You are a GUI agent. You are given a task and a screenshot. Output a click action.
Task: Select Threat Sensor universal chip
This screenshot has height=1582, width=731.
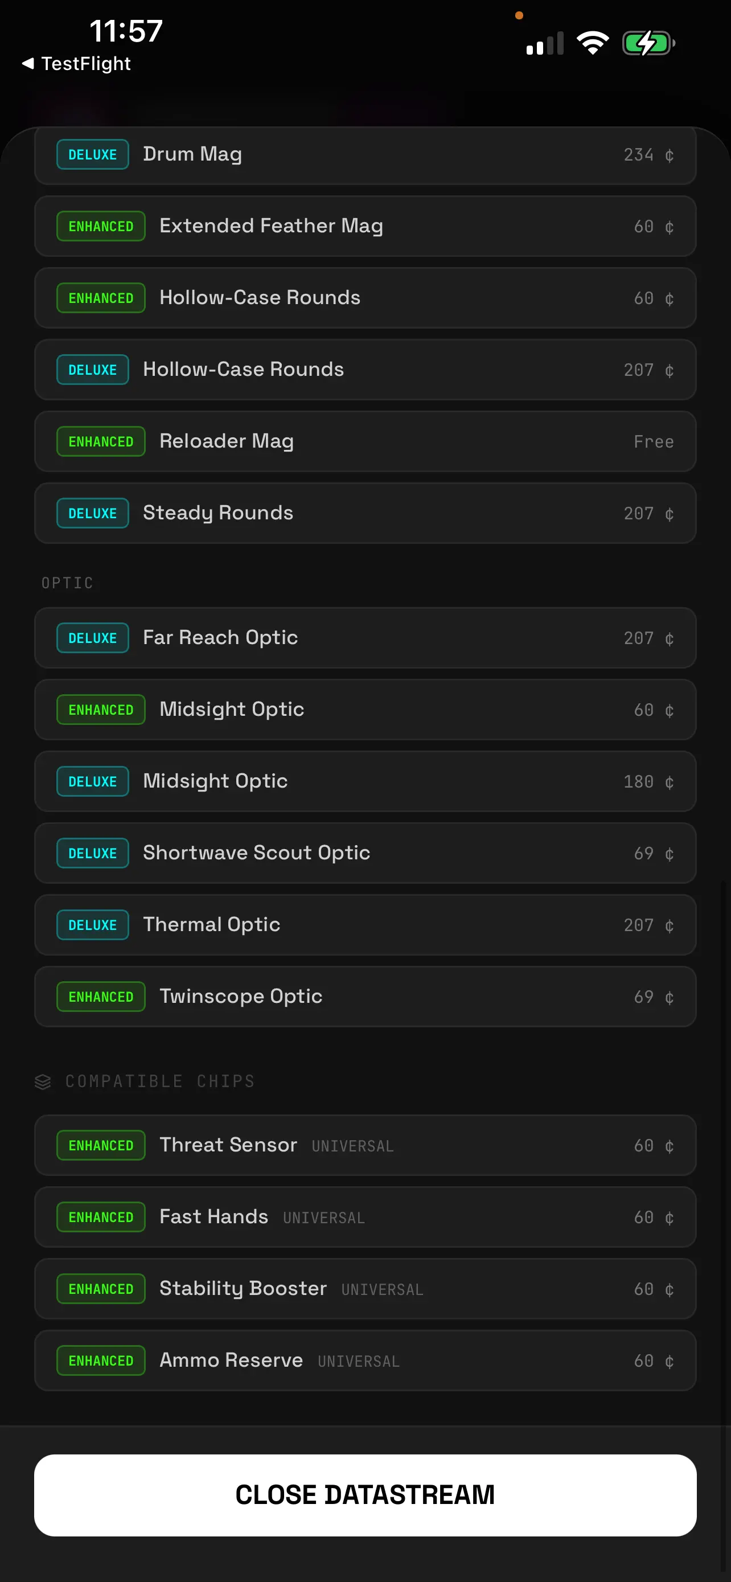[365, 1145]
